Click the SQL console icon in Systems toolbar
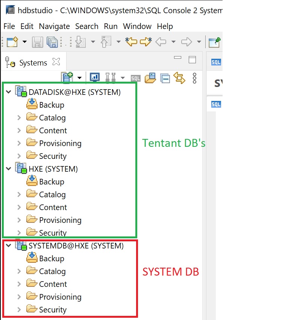288x320 pixels. click(135, 78)
